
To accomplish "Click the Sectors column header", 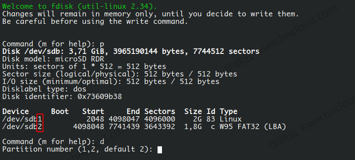I will pos(160,111).
